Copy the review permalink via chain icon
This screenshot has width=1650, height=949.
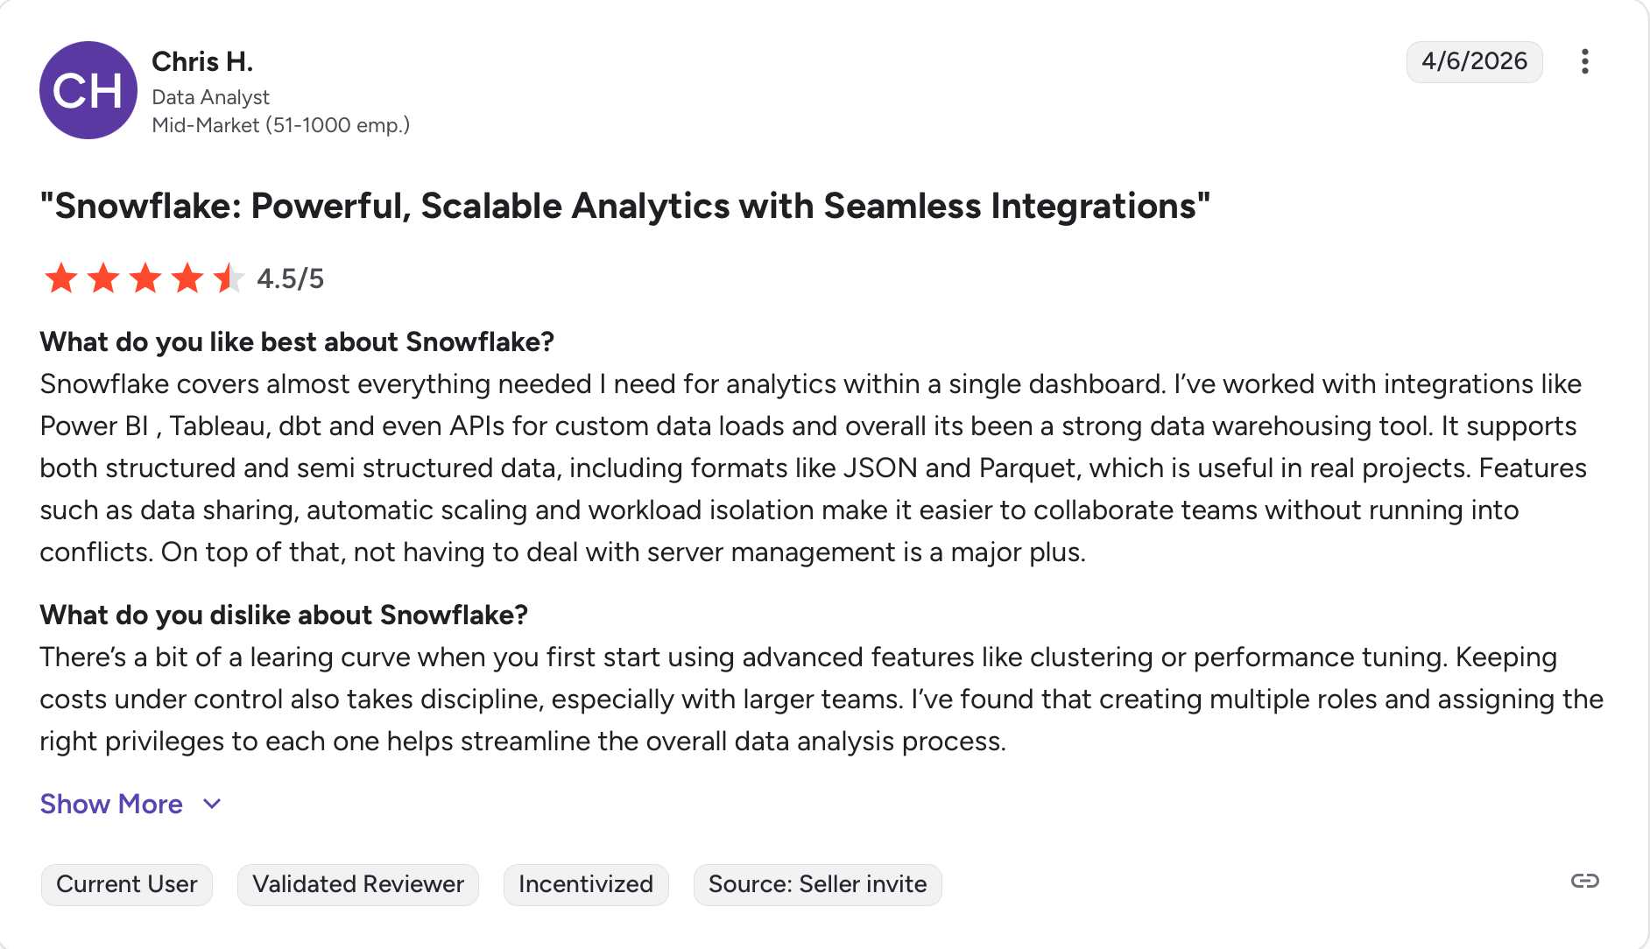(1584, 881)
